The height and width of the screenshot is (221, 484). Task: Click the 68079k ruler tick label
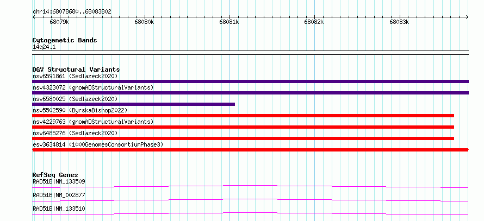tap(59, 22)
